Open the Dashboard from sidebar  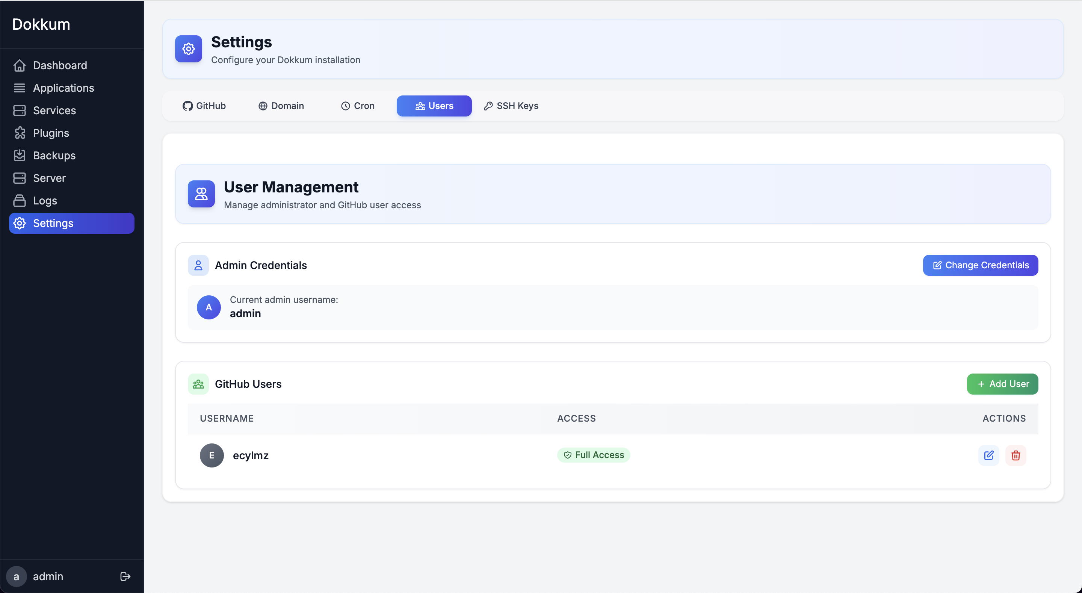click(60, 65)
